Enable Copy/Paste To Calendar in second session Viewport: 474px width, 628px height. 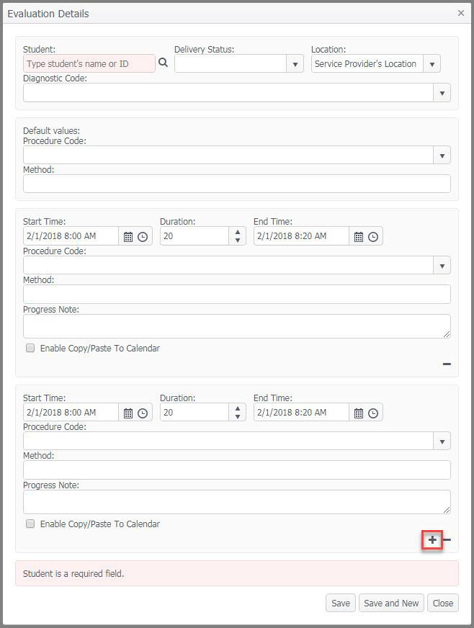click(30, 524)
